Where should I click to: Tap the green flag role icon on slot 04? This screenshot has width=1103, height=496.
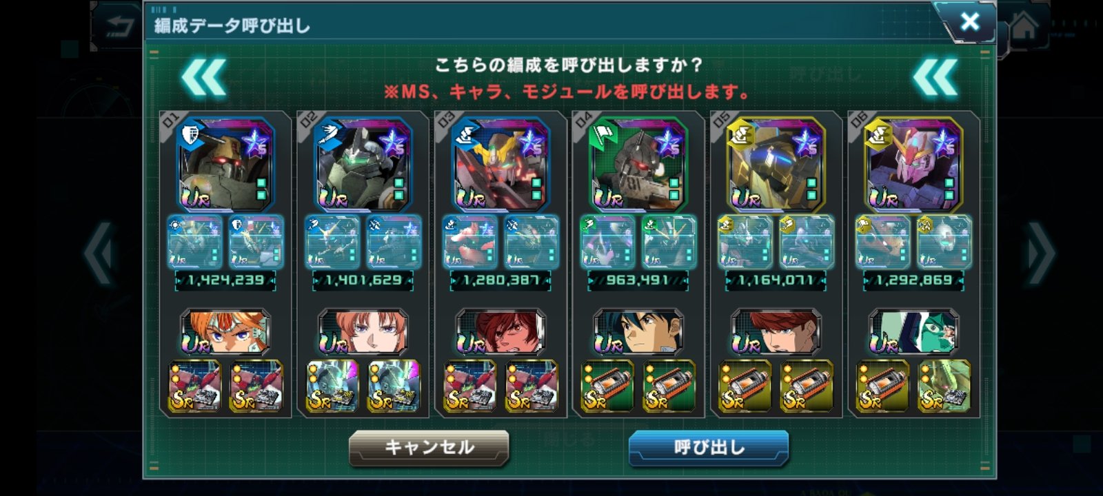pos(603,135)
